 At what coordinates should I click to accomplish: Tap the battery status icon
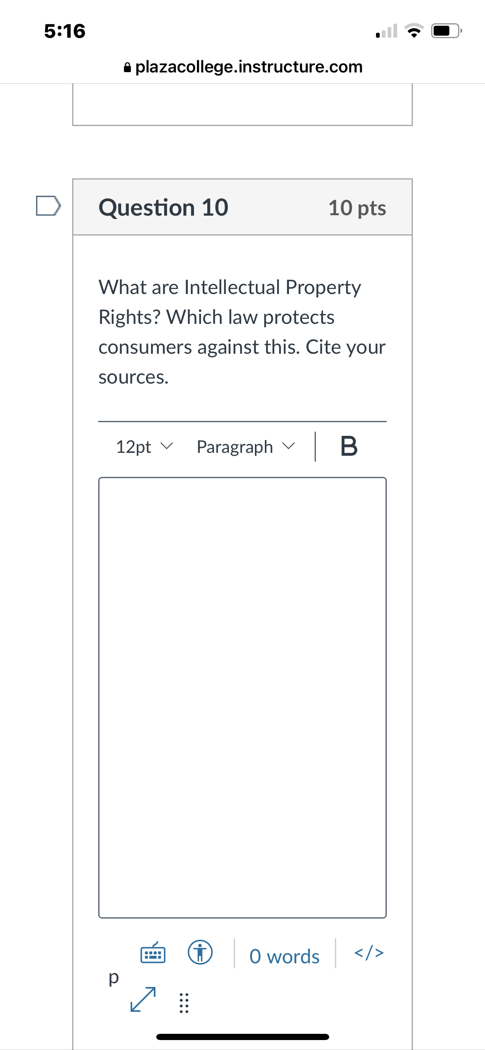pyautogui.click(x=446, y=31)
